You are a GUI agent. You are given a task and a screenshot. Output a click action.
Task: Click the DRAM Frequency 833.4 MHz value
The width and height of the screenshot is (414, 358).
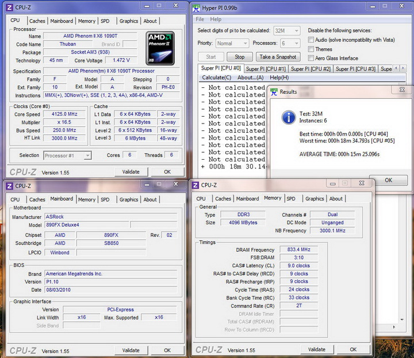point(298,249)
